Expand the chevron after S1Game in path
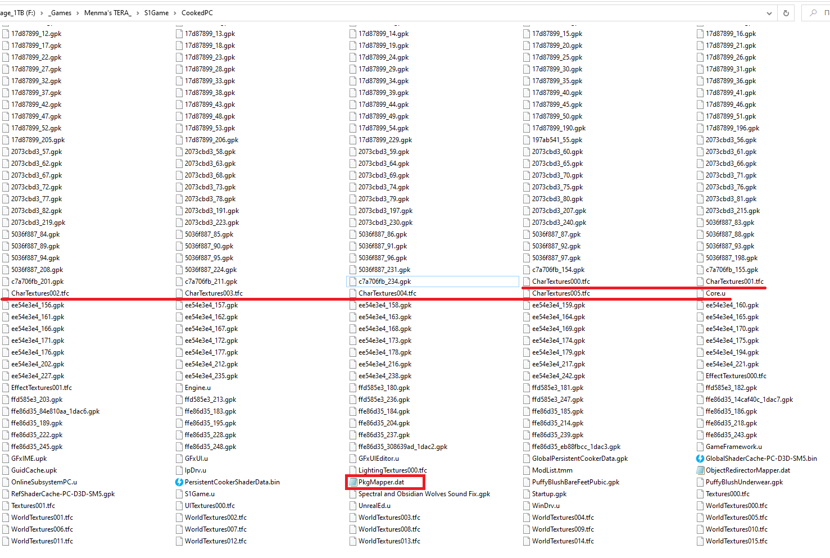The width and height of the screenshot is (830, 558). pos(175,13)
